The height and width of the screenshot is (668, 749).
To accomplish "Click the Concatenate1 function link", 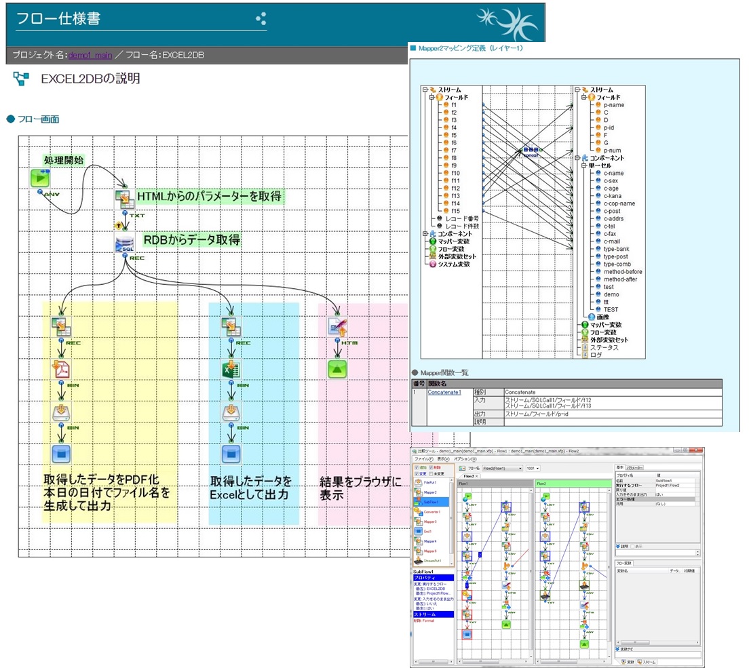I will tap(444, 392).
